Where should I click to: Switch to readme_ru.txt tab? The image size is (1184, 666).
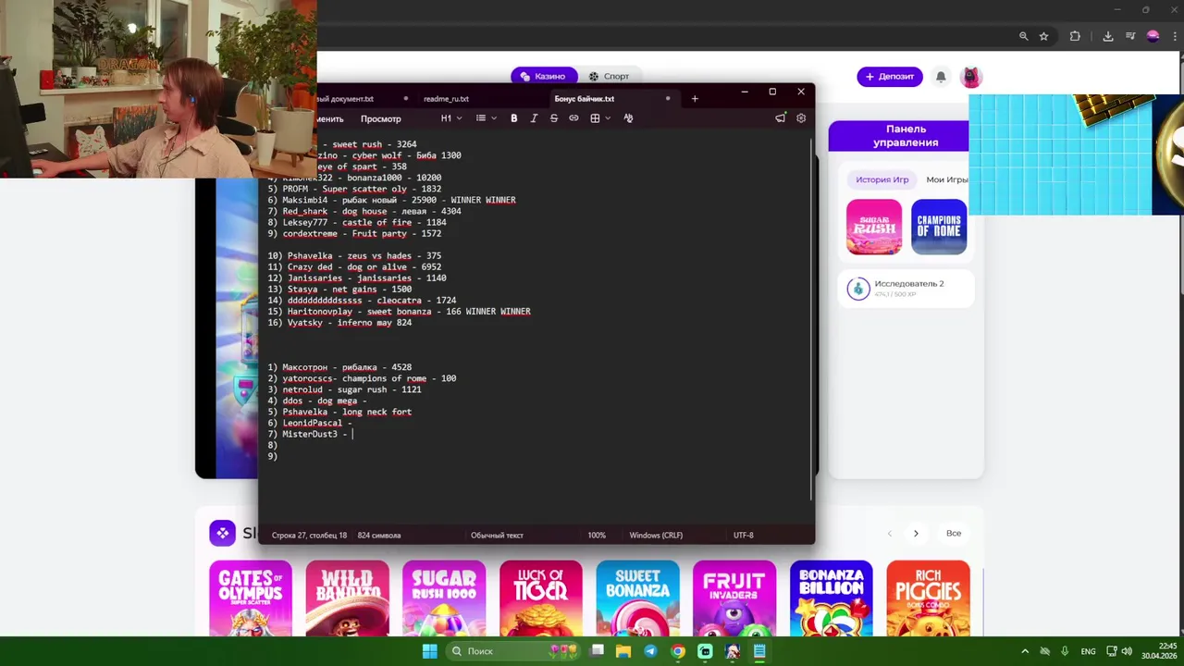[x=446, y=99]
